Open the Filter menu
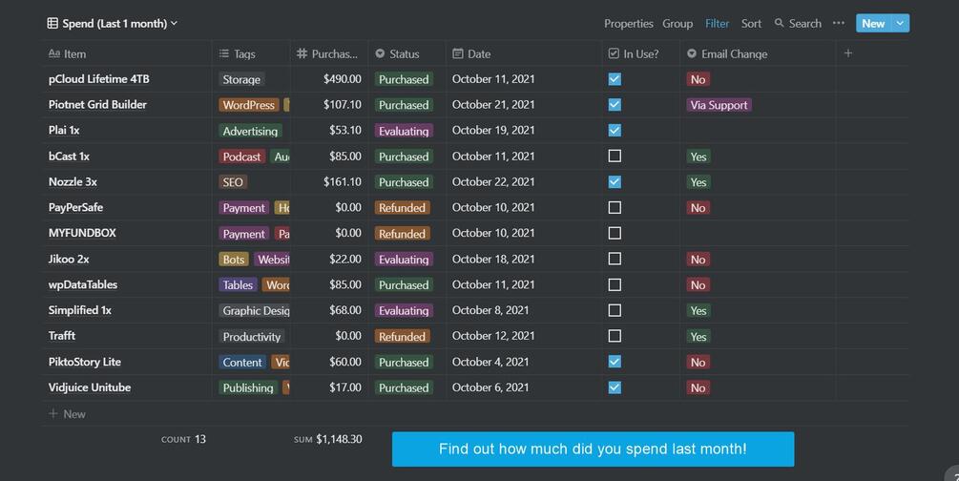Viewport: 959px width, 481px height. [717, 23]
